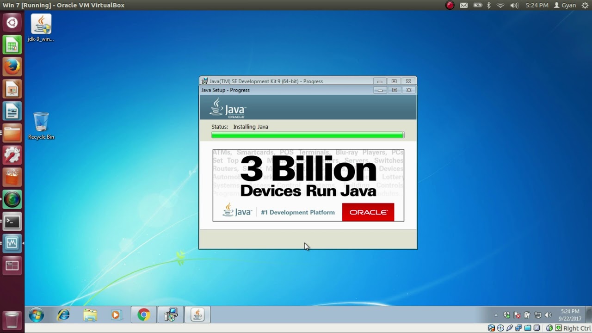The image size is (592, 333).
Task: Click the Windows network tray icon
Action: (538, 315)
